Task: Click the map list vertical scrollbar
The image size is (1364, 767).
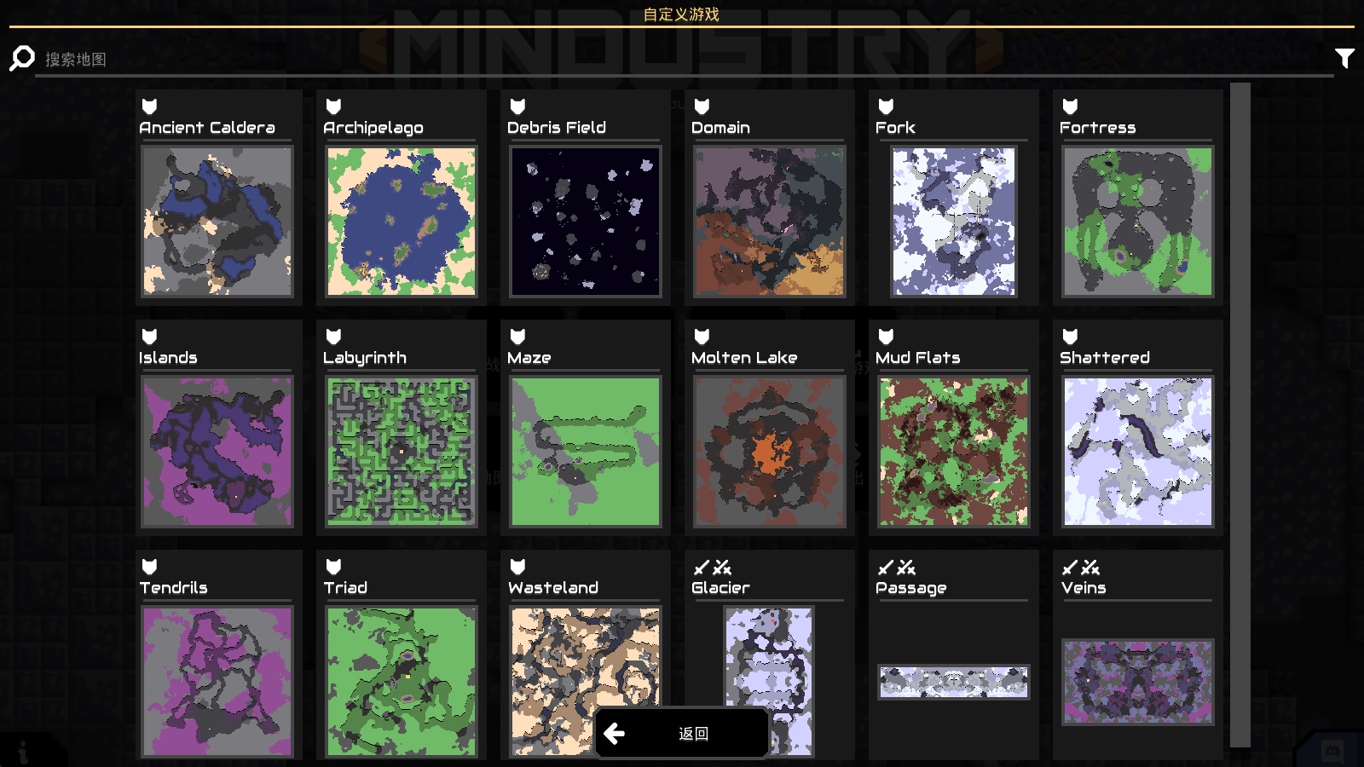Action: point(1240,416)
